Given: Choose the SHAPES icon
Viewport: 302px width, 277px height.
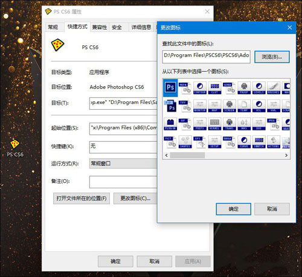Looking at the screenshot, I should pos(185,142).
